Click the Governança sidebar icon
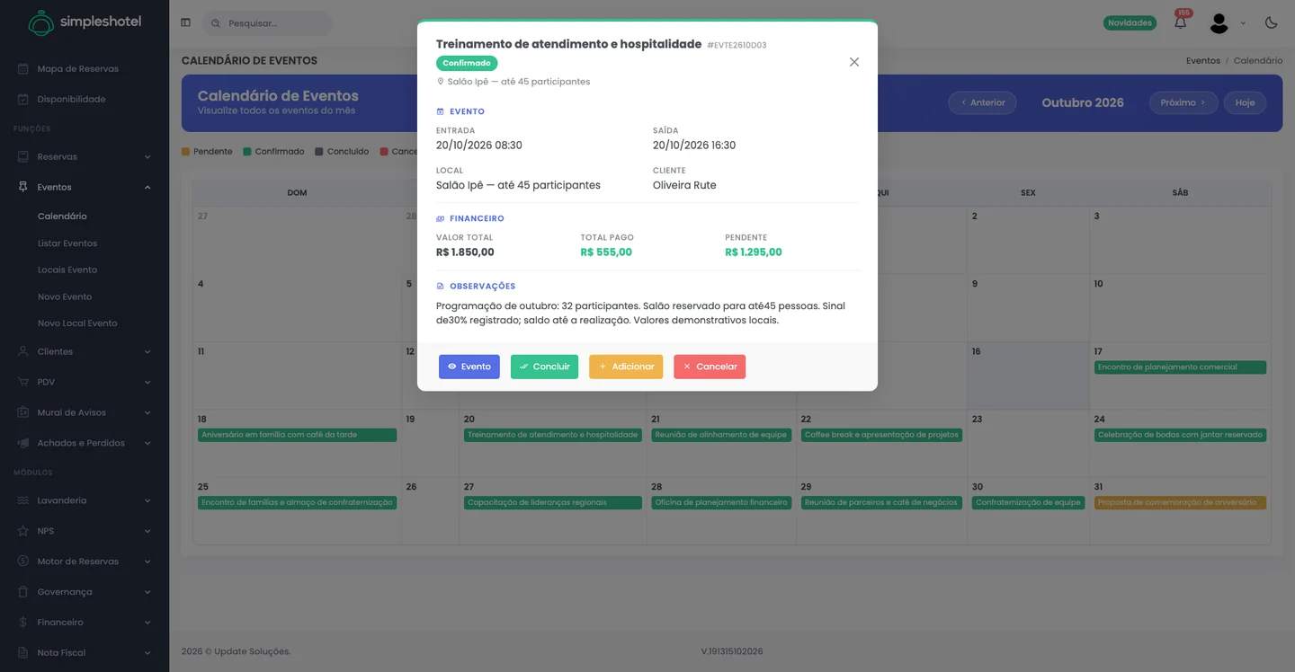The width and height of the screenshot is (1295, 672). 23,592
